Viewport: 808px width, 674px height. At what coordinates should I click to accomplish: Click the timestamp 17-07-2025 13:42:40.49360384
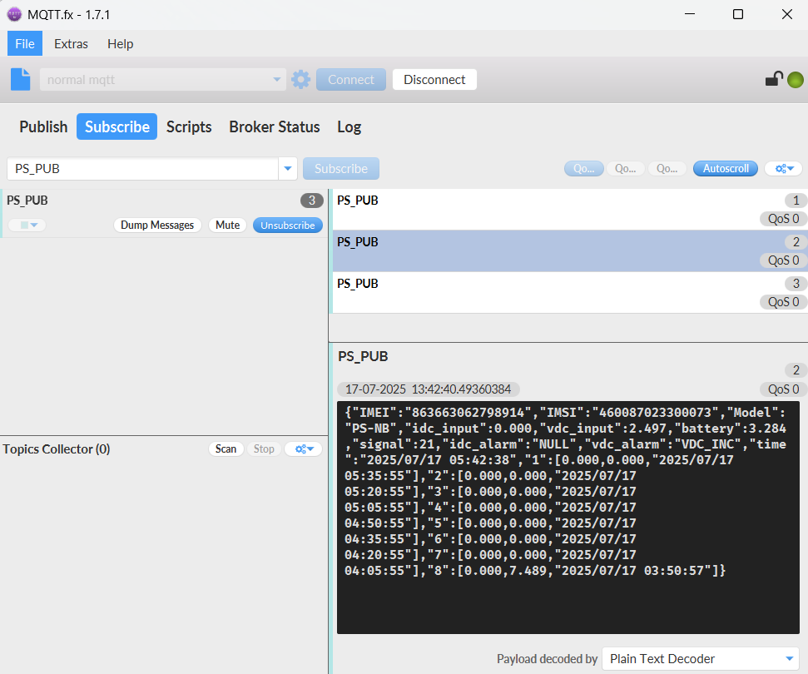click(429, 389)
